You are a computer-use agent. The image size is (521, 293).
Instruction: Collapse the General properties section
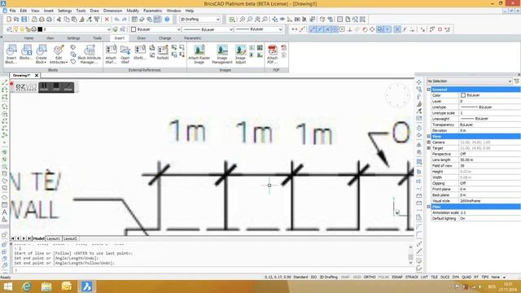pyautogui.click(x=429, y=90)
